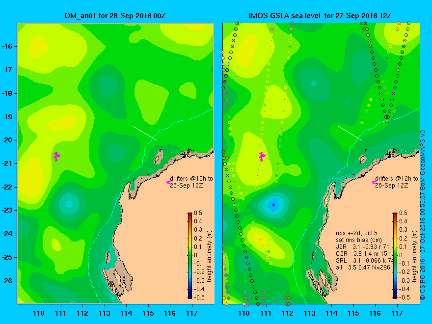This screenshot has height=324, width=432.
Task: Click the right panel height anomaly color bar
Action: pos(395,255)
